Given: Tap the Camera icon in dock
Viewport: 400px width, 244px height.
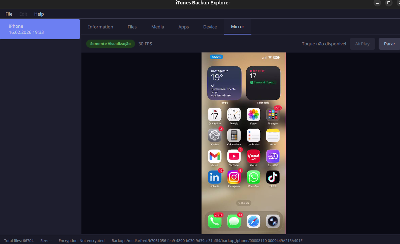Looking at the screenshot, I should (273, 221).
